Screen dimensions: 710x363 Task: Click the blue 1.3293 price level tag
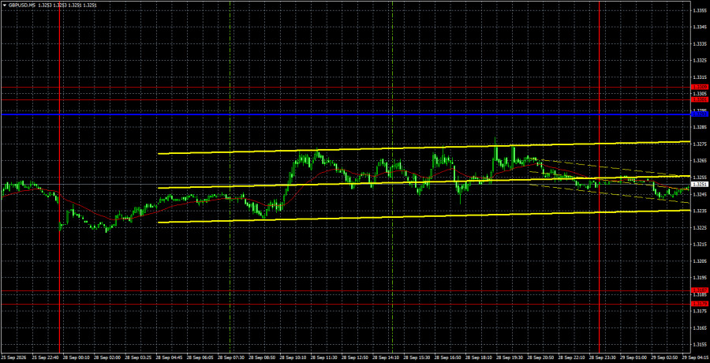click(x=699, y=114)
